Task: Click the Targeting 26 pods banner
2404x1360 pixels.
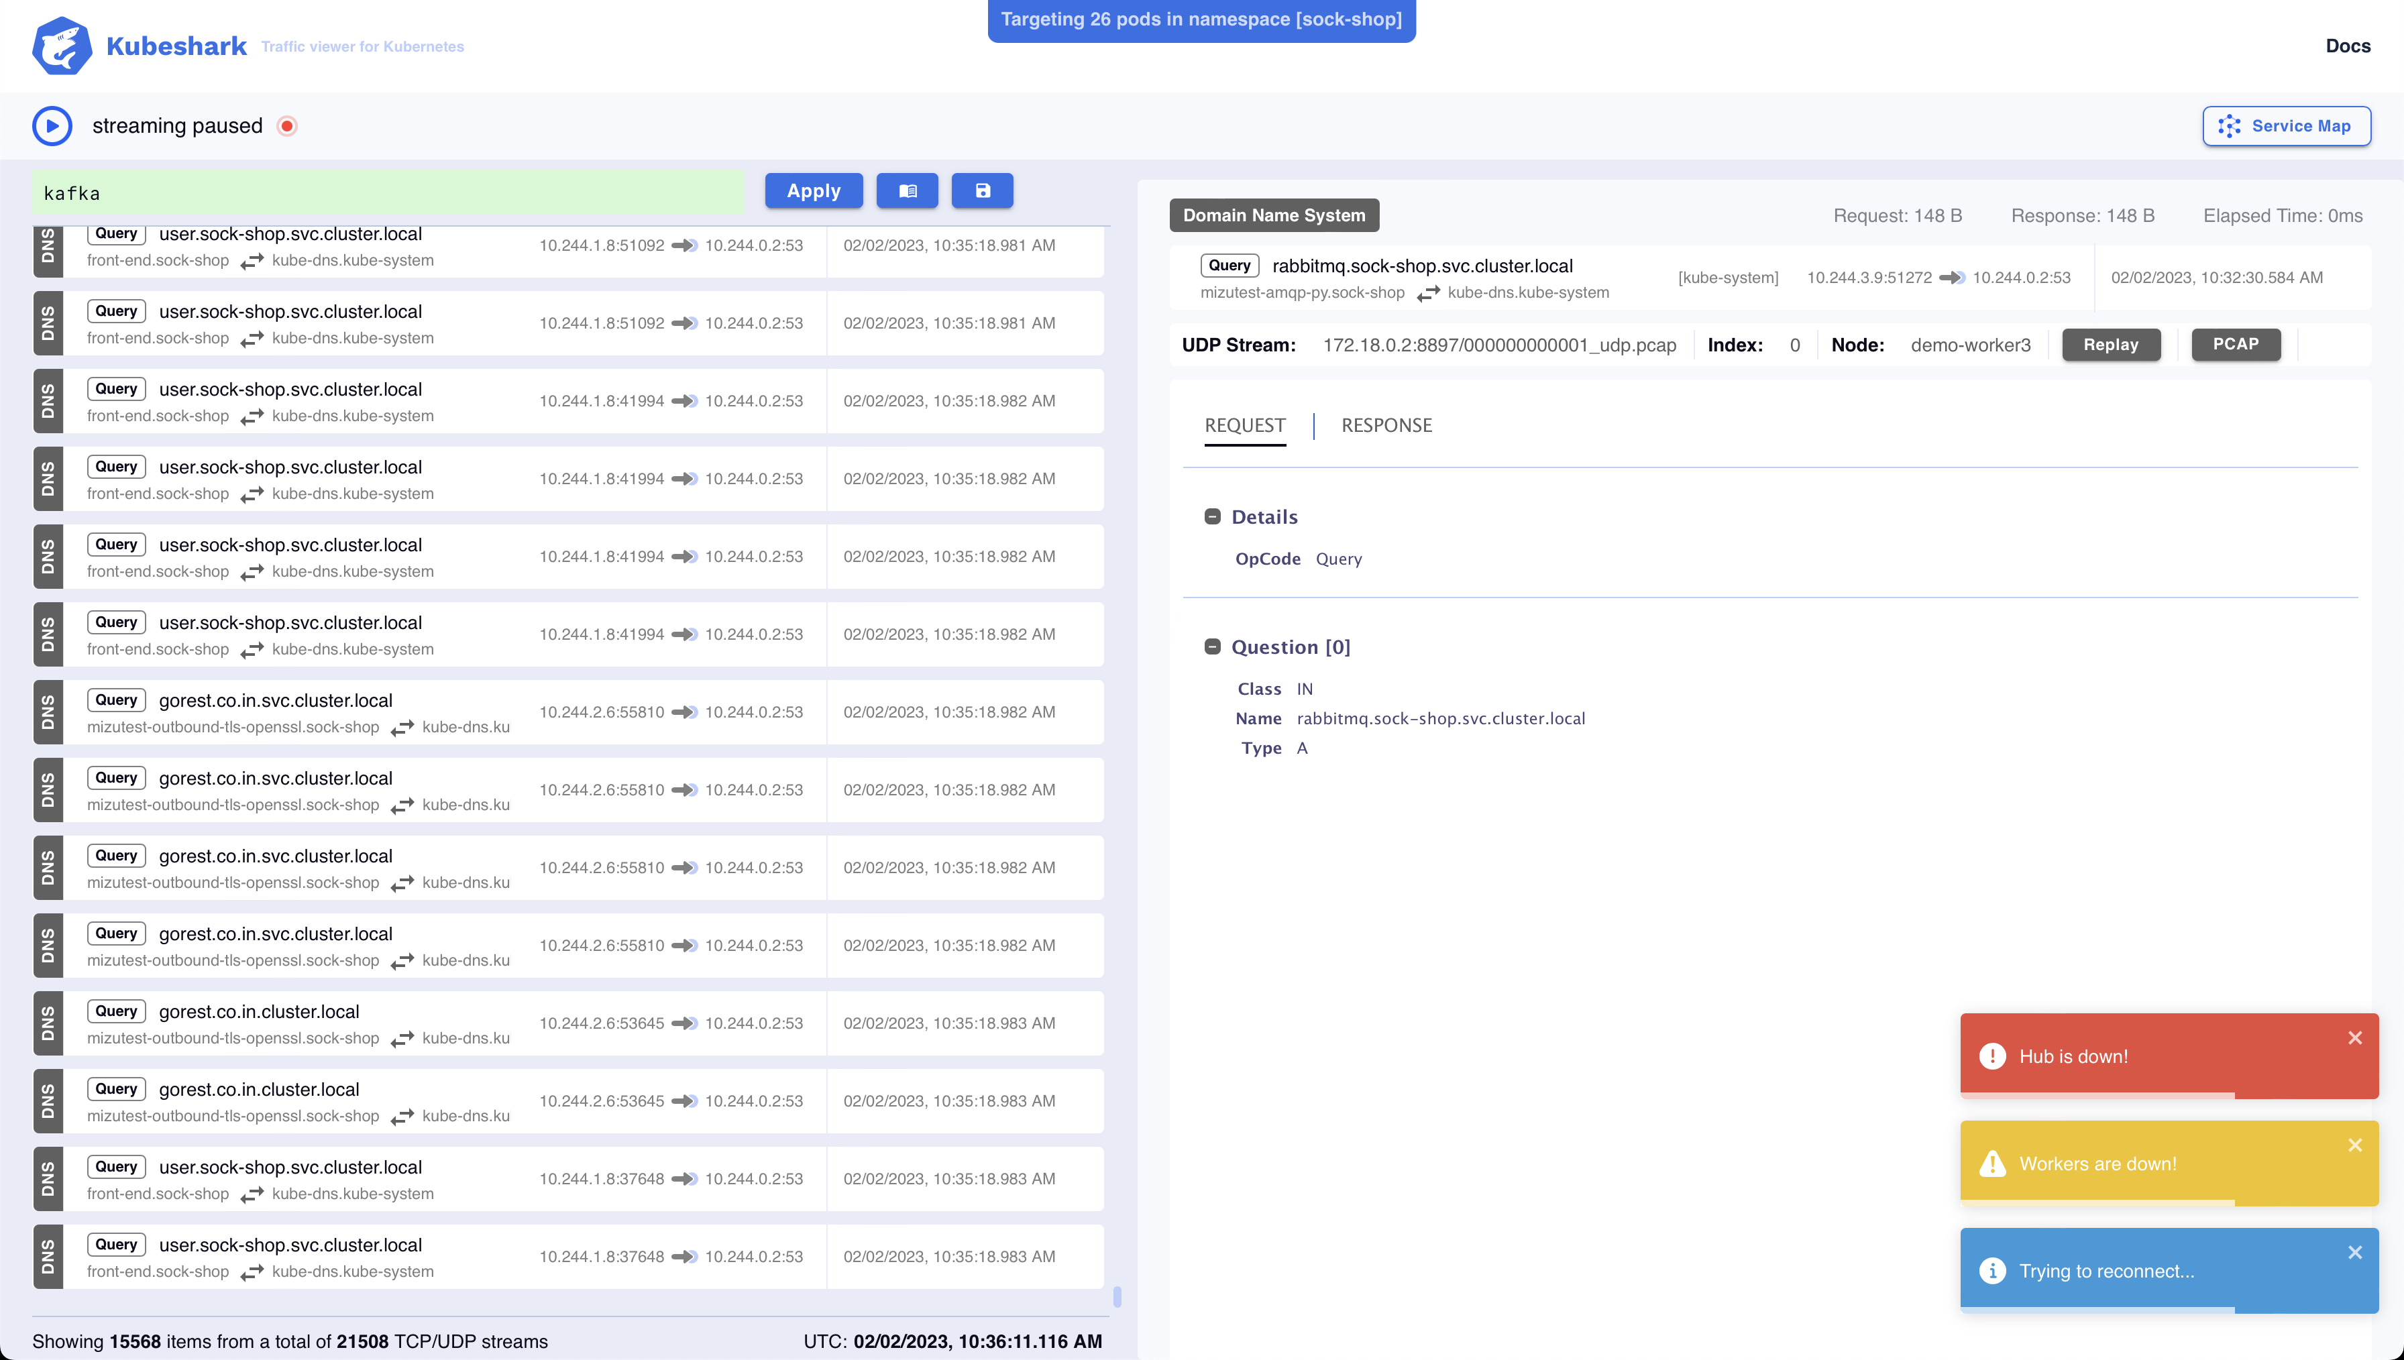Action: [1201, 19]
